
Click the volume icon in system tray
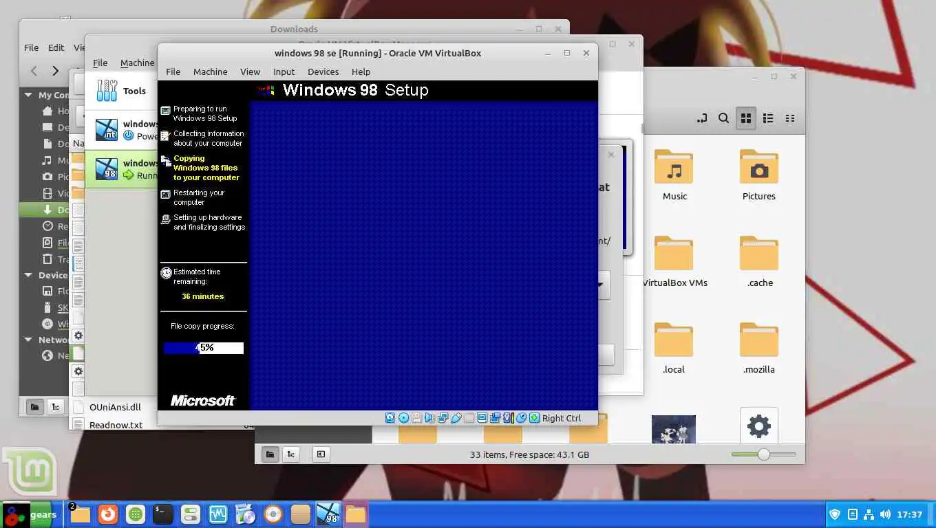click(885, 514)
